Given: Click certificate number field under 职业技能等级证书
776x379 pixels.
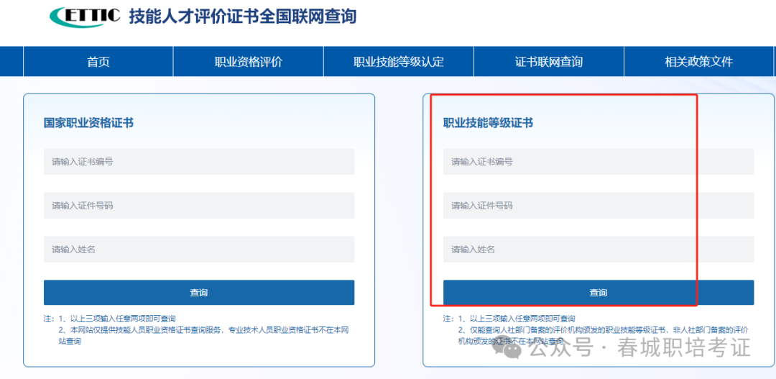Looking at the screenshot, I should point(599,162).
